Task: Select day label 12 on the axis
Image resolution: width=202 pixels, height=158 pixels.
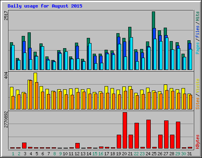Action: tap(77, 154)
